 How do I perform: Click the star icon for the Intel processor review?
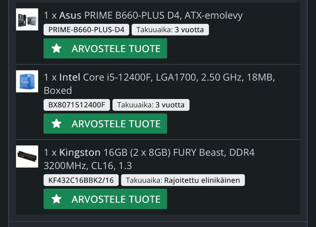tap(57, 124)
